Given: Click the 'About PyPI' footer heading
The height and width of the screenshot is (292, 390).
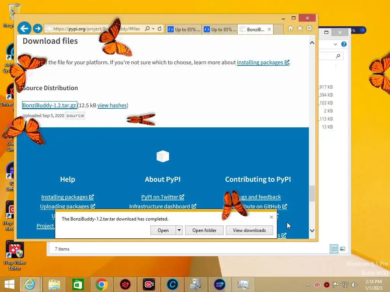Looking at the screenshot, I should (x=163, y=179).
